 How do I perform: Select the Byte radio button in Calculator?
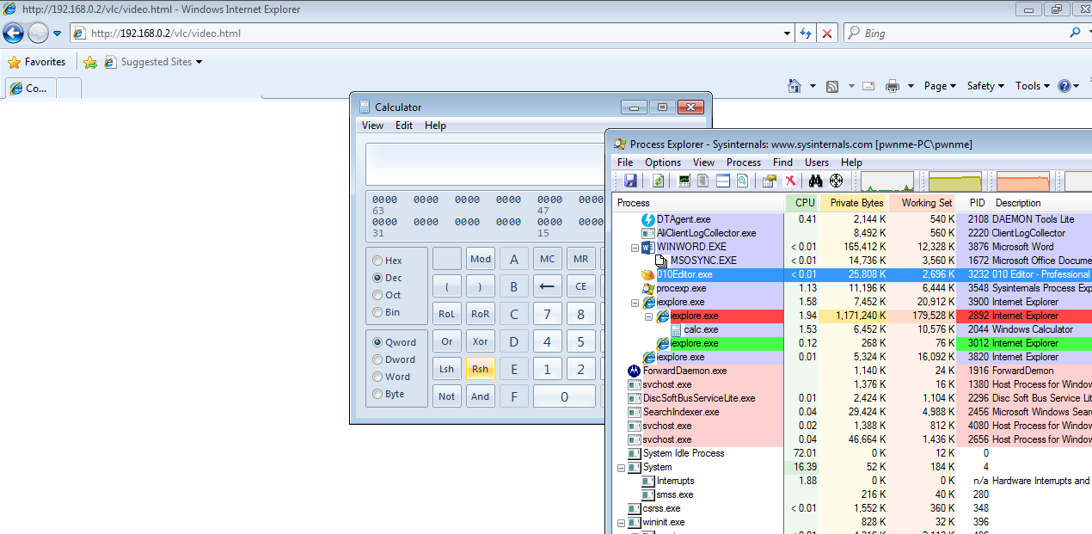point(377,394)
